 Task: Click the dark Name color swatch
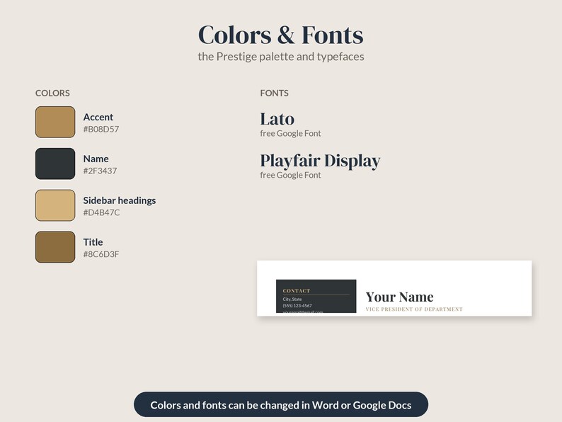coord(55,164)
